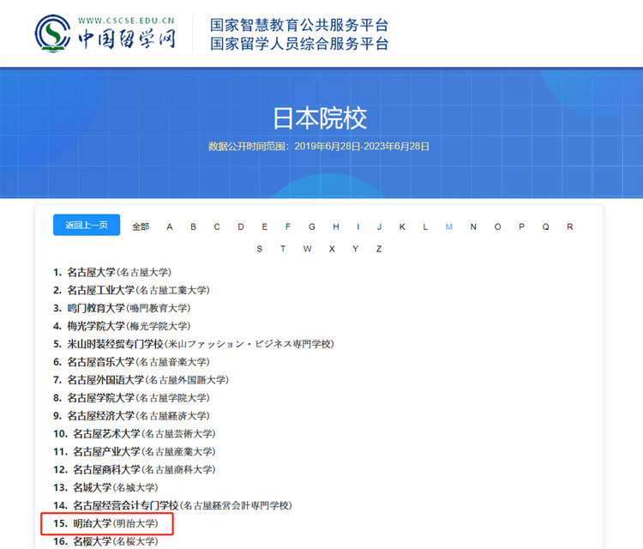The height and width of the screenshot is (549, 643).
Task: Open entry 14 名古屋经营会计专门学校
Action: [x=172, y=505]
